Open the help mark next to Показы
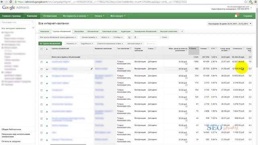This screenshot has width=258, height=145. [208, 48]
